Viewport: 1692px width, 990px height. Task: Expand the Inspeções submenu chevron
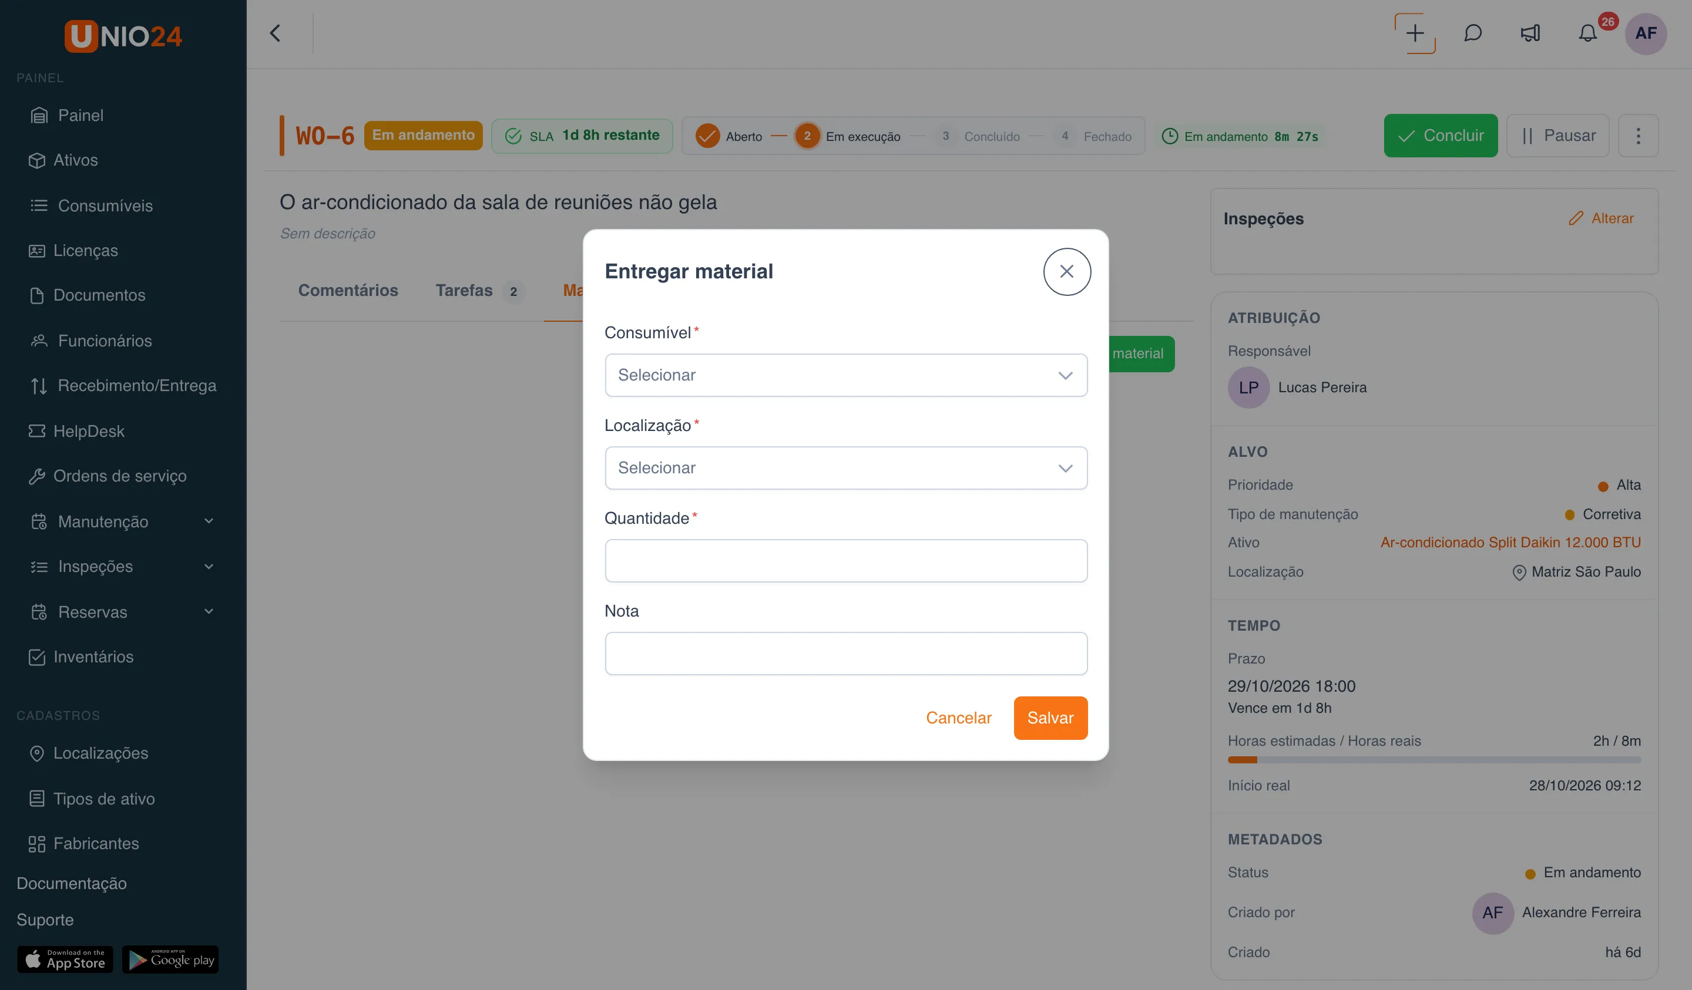(x=209, y=567)
